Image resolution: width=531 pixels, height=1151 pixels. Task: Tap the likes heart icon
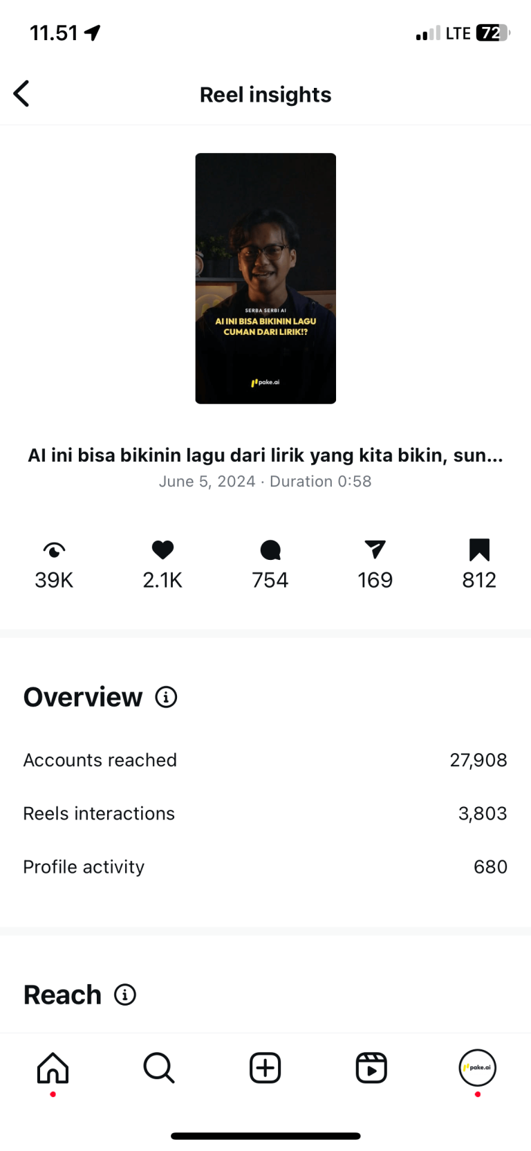(x=162, y=550)
